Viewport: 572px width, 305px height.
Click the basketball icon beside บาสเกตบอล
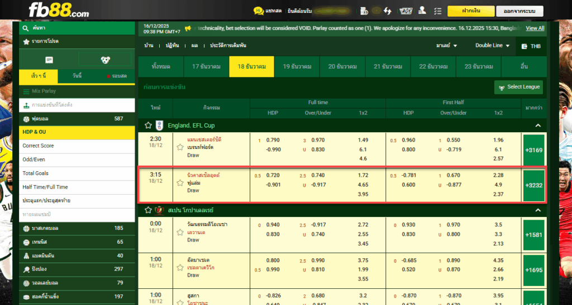26,229
